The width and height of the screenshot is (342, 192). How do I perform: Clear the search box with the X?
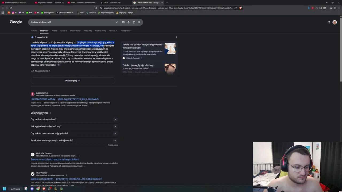click(x=116, y=22)
